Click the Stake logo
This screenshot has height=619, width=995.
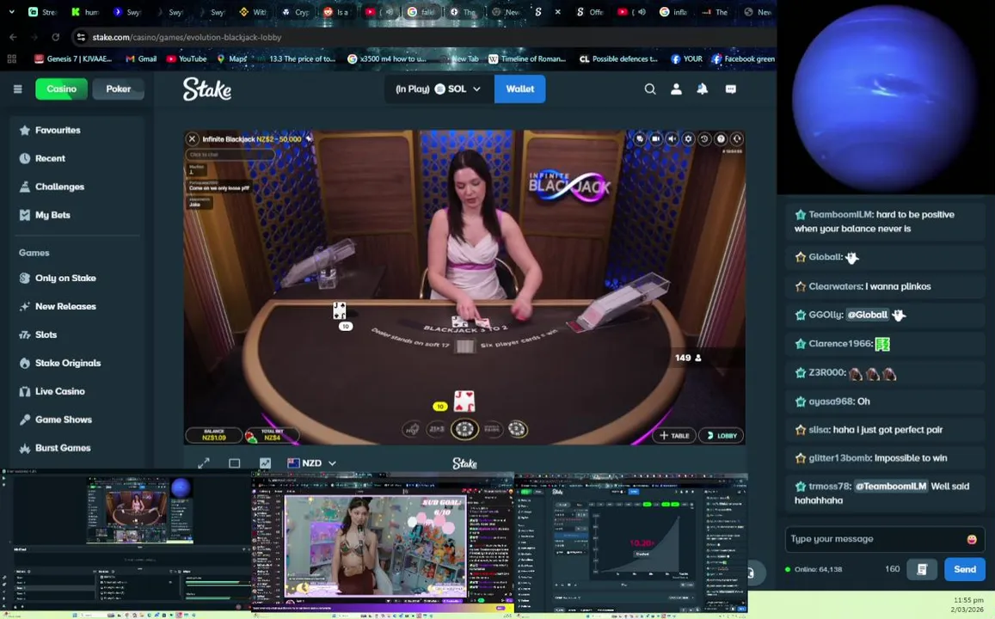pyautogui.click(x=207, y=89)
